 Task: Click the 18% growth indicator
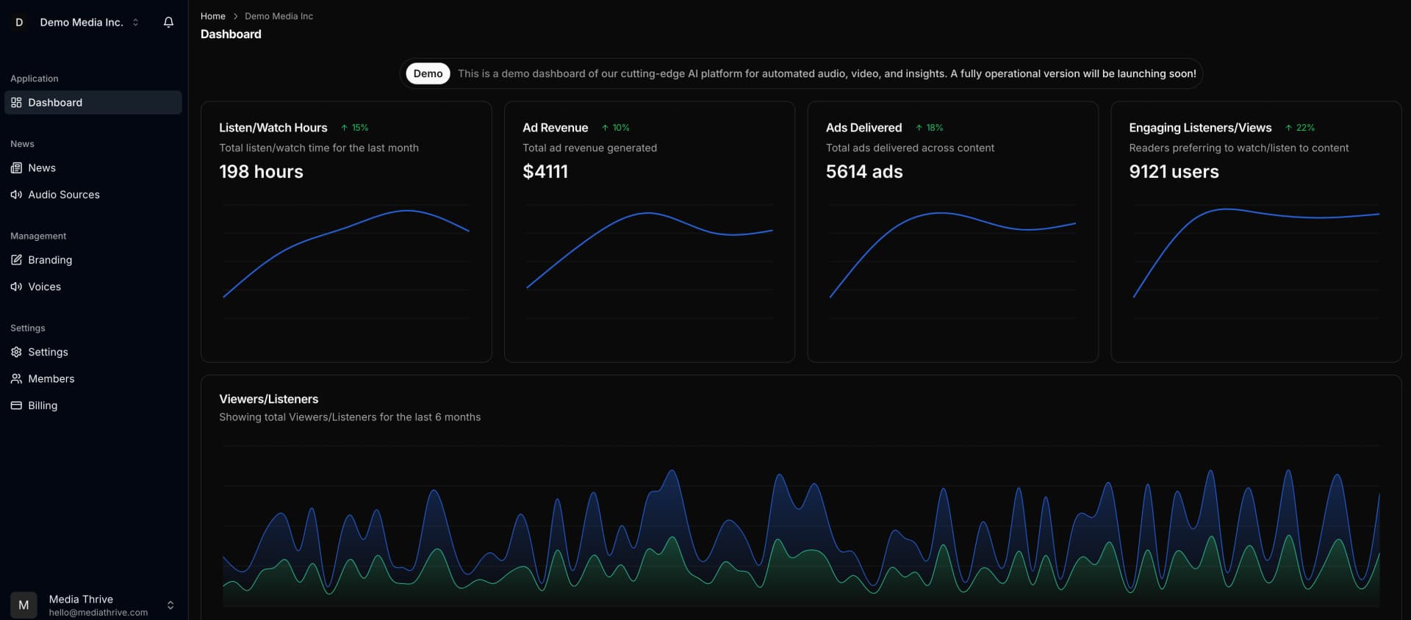pos(929,128)
